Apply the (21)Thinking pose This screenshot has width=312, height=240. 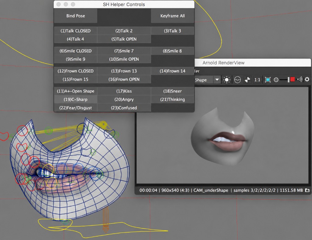(172, 100)
